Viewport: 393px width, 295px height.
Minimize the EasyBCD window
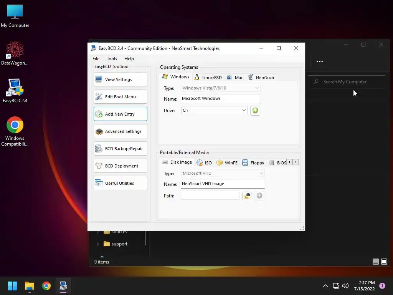[x=261, y=48]
